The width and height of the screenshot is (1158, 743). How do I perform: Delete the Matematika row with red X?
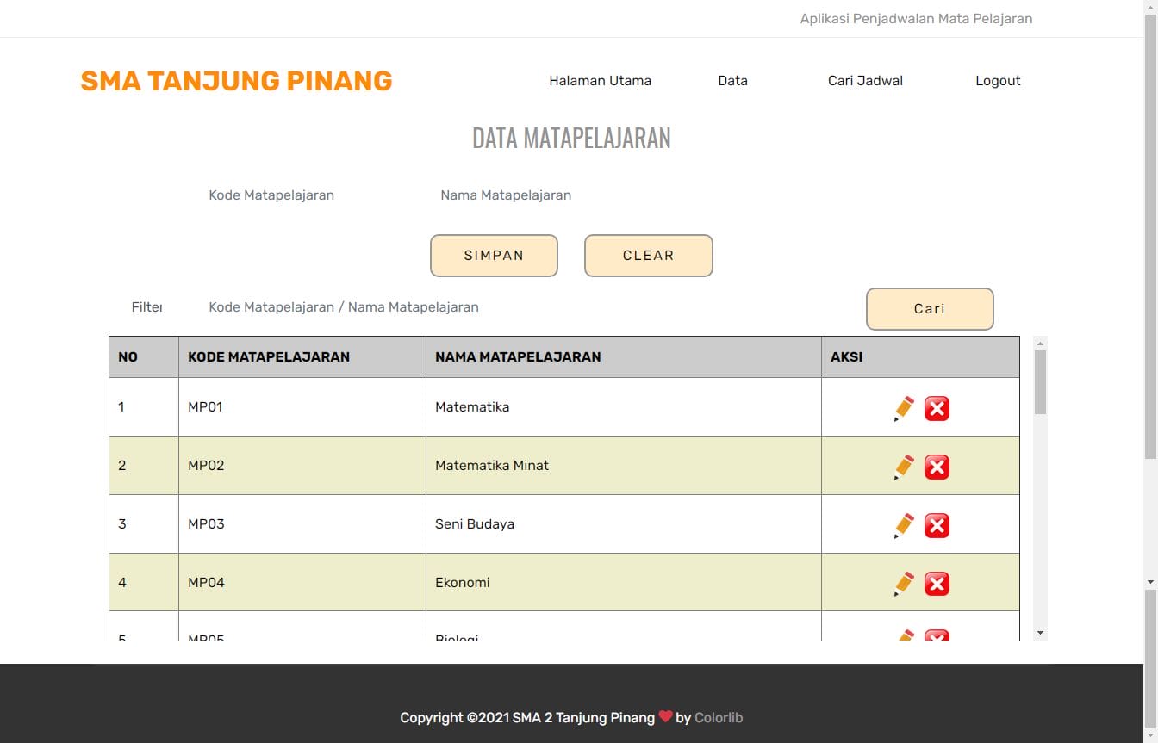click(x=937, y=408)
